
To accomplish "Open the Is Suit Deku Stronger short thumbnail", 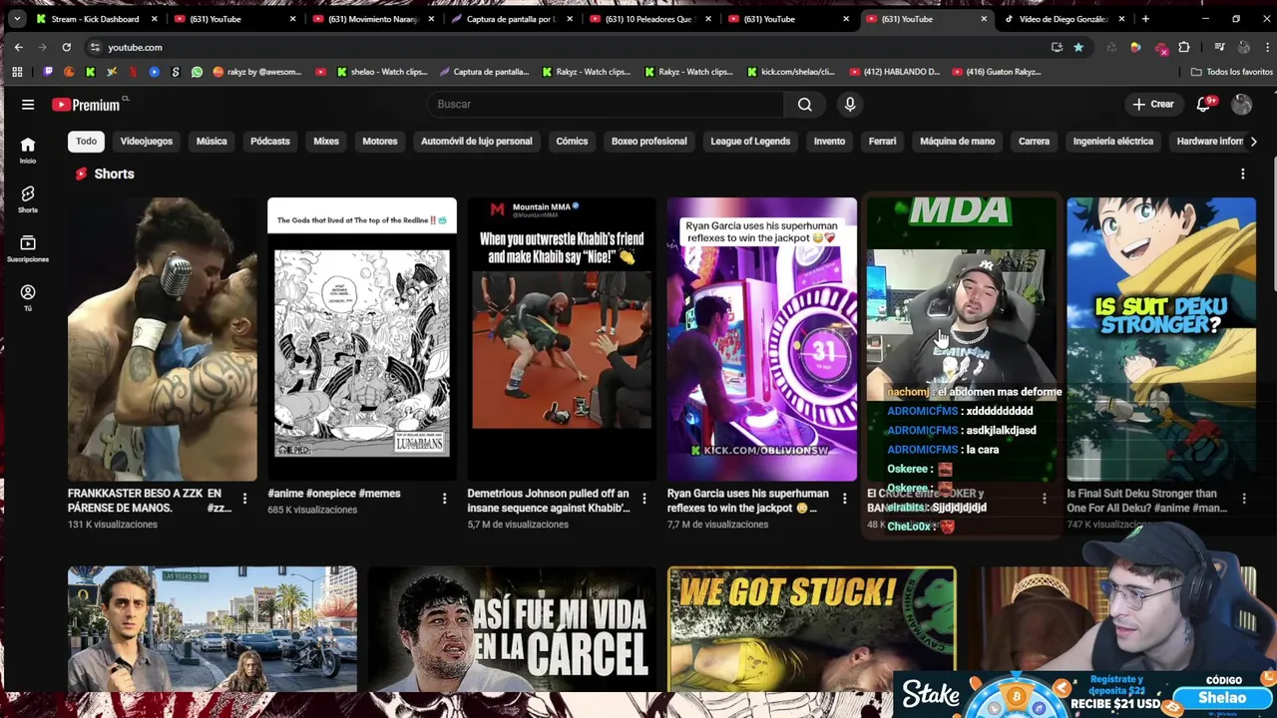I will point(1161,339).
